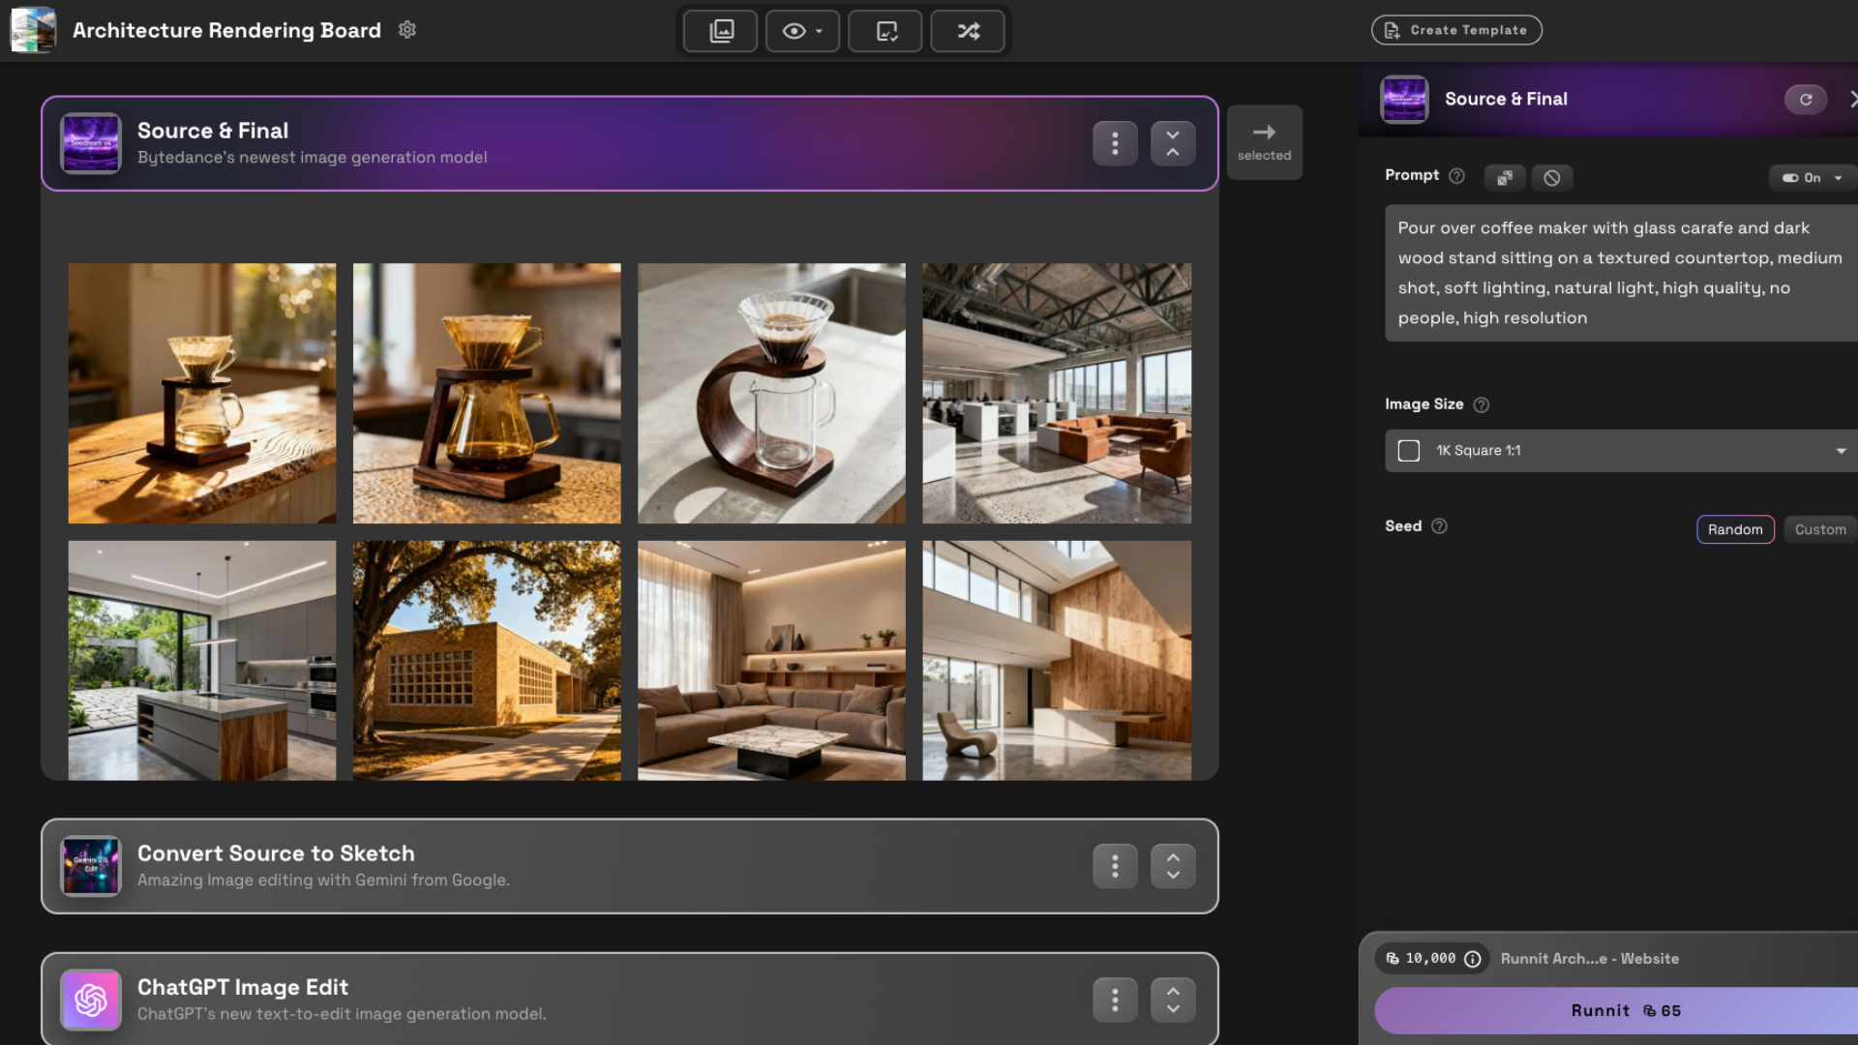
Task: Click the Architecture Rendering Board title
Action: 226,30
